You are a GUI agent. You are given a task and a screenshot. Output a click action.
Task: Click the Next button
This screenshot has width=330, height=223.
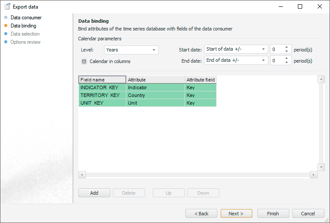[236, 214]
